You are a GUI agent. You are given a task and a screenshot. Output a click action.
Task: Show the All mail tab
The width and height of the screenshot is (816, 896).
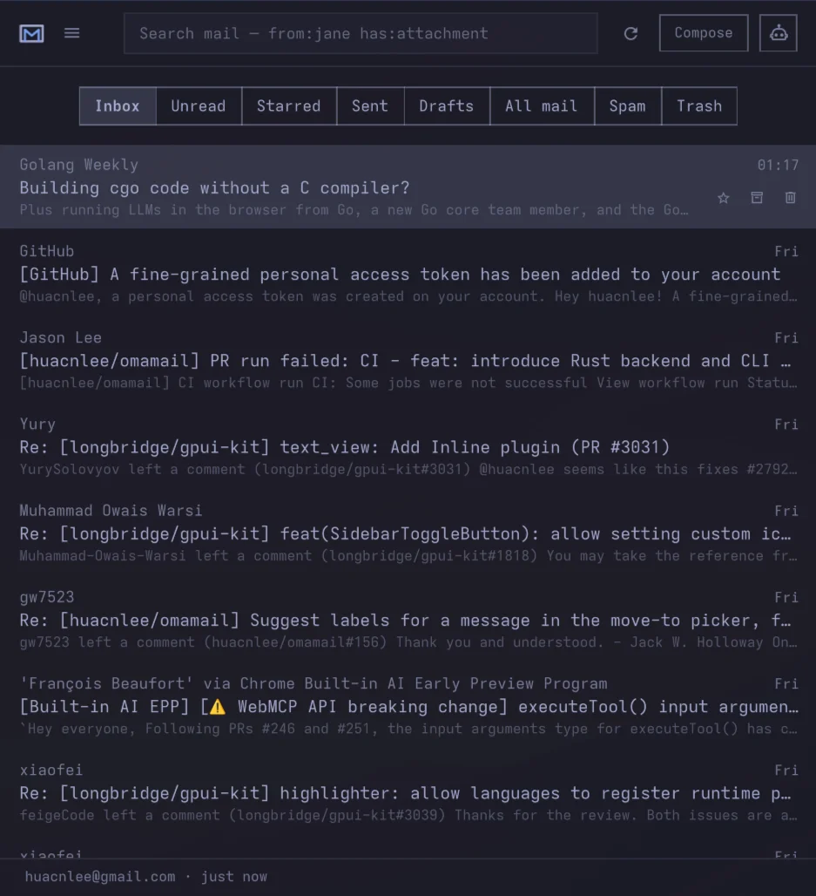(x=542, y=106)
